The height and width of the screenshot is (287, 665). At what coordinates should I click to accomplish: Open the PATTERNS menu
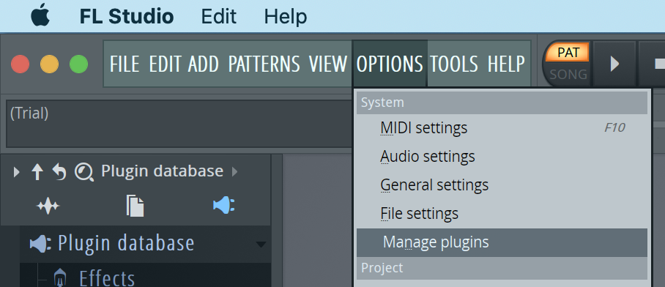[x=264, y=64]
